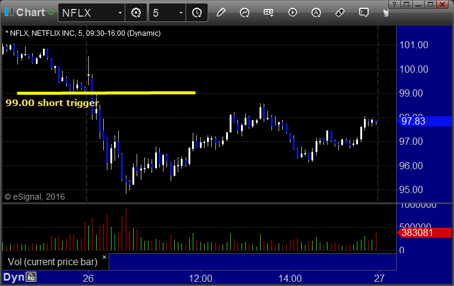Click the interval field showing 5

click(163, 13)
